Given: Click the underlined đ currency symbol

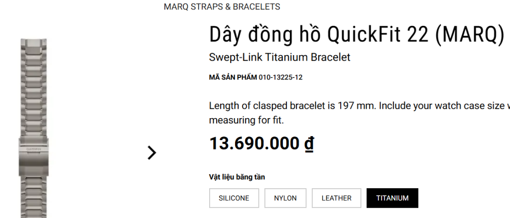Looking at the screenshot, I should tap(309, 143).
